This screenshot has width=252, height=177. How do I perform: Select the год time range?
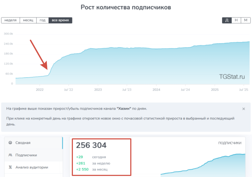[43, 20]
